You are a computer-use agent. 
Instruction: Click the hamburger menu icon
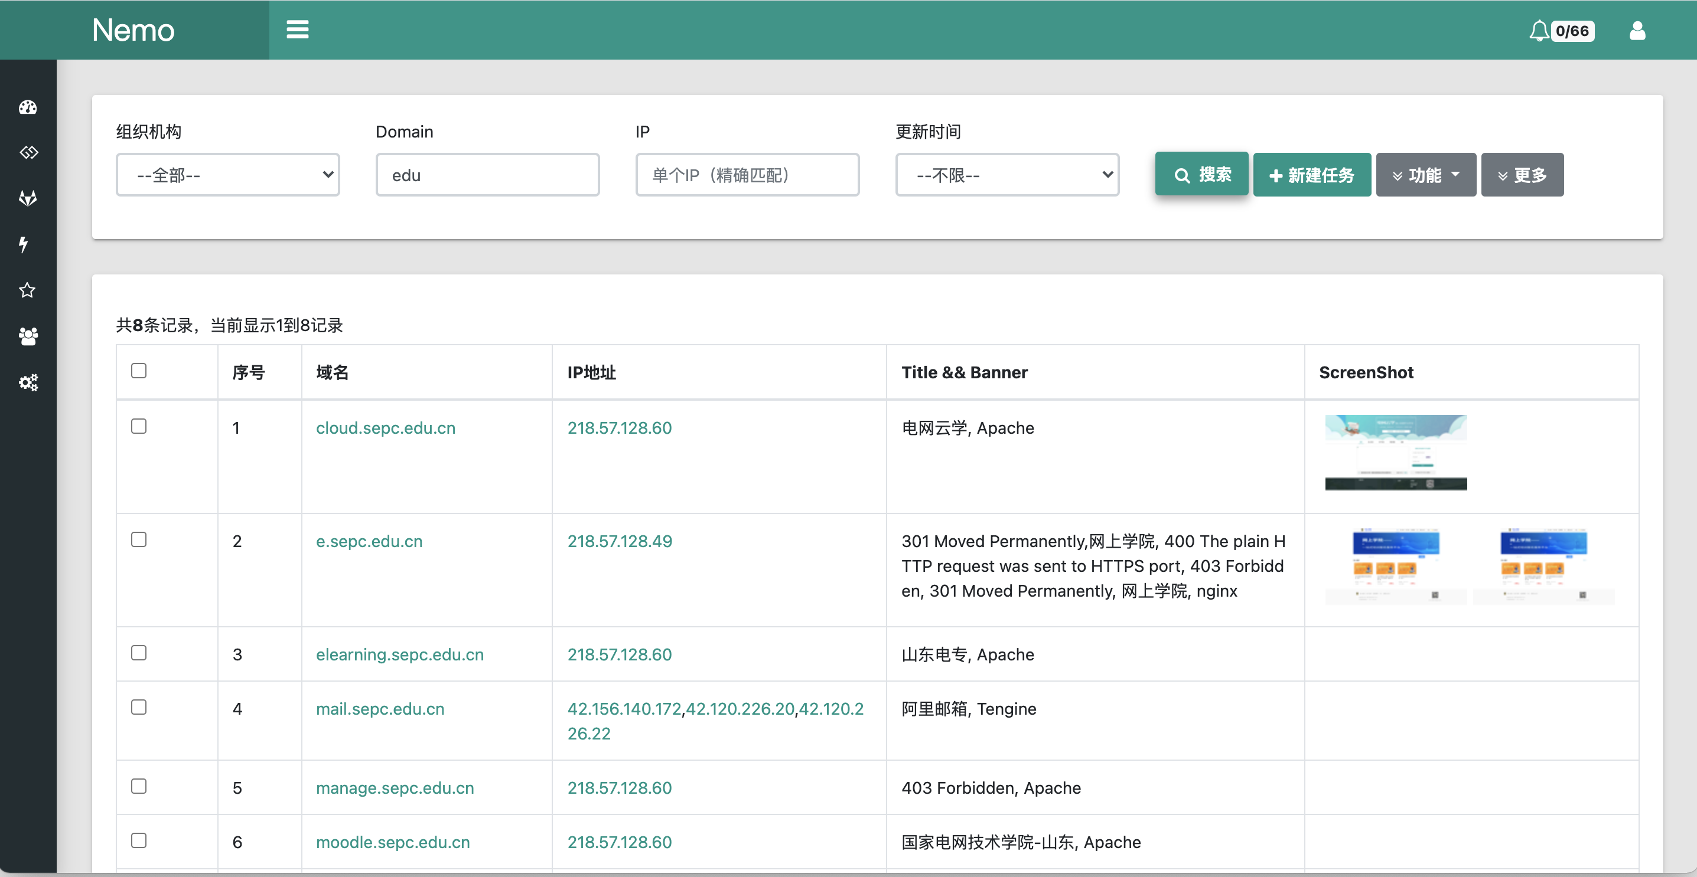(x=297, y=30)
